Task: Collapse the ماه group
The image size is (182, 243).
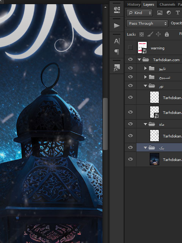Action: [x=145, y=124]
